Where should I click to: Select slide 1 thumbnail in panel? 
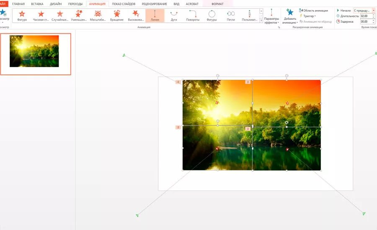click(x=36, y=54)
